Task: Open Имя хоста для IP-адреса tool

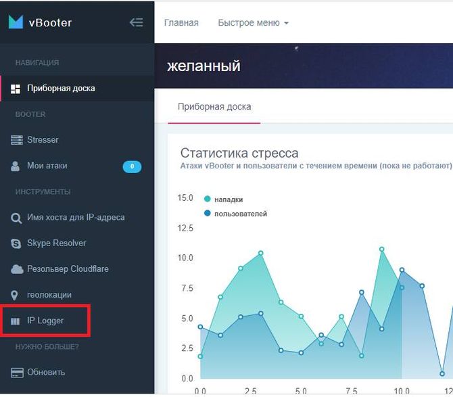Action: tap(76, 217)
